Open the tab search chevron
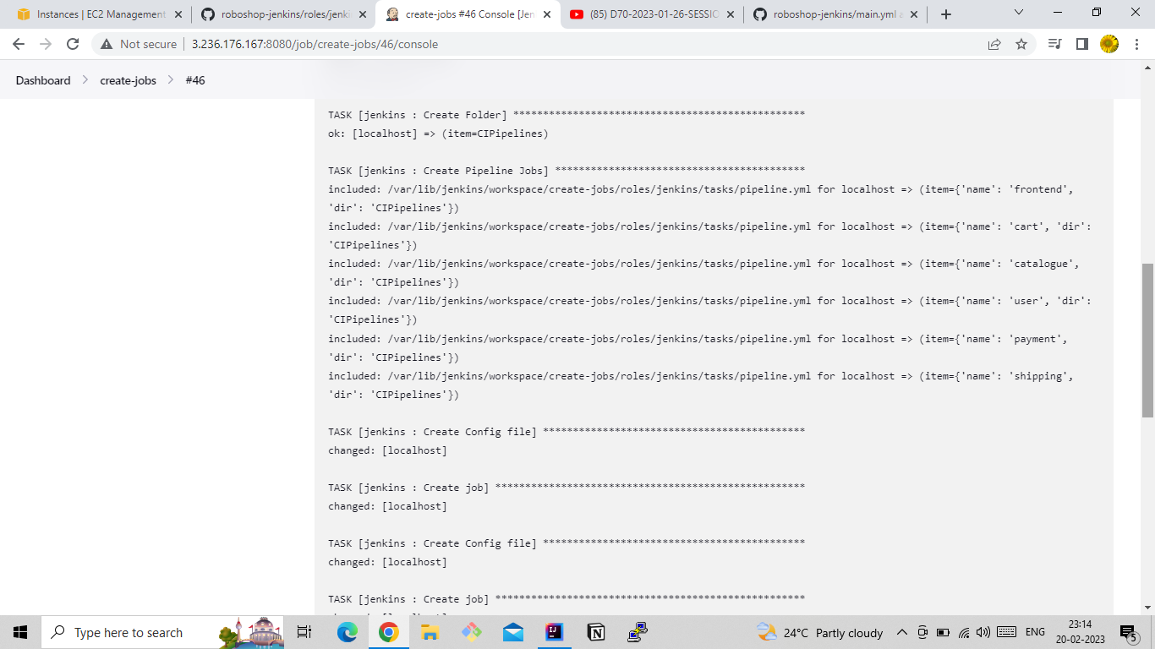1155x649 pixels. (1019, 13)
